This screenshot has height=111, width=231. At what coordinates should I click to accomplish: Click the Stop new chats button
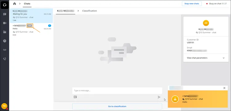coord(192,4)
